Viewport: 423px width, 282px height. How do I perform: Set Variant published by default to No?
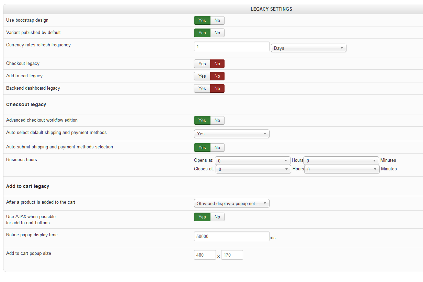pyautogui.click(x=217, y=33)
